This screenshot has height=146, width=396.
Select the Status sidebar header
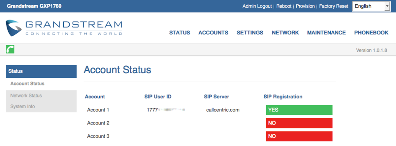click(x=41, y=71)
